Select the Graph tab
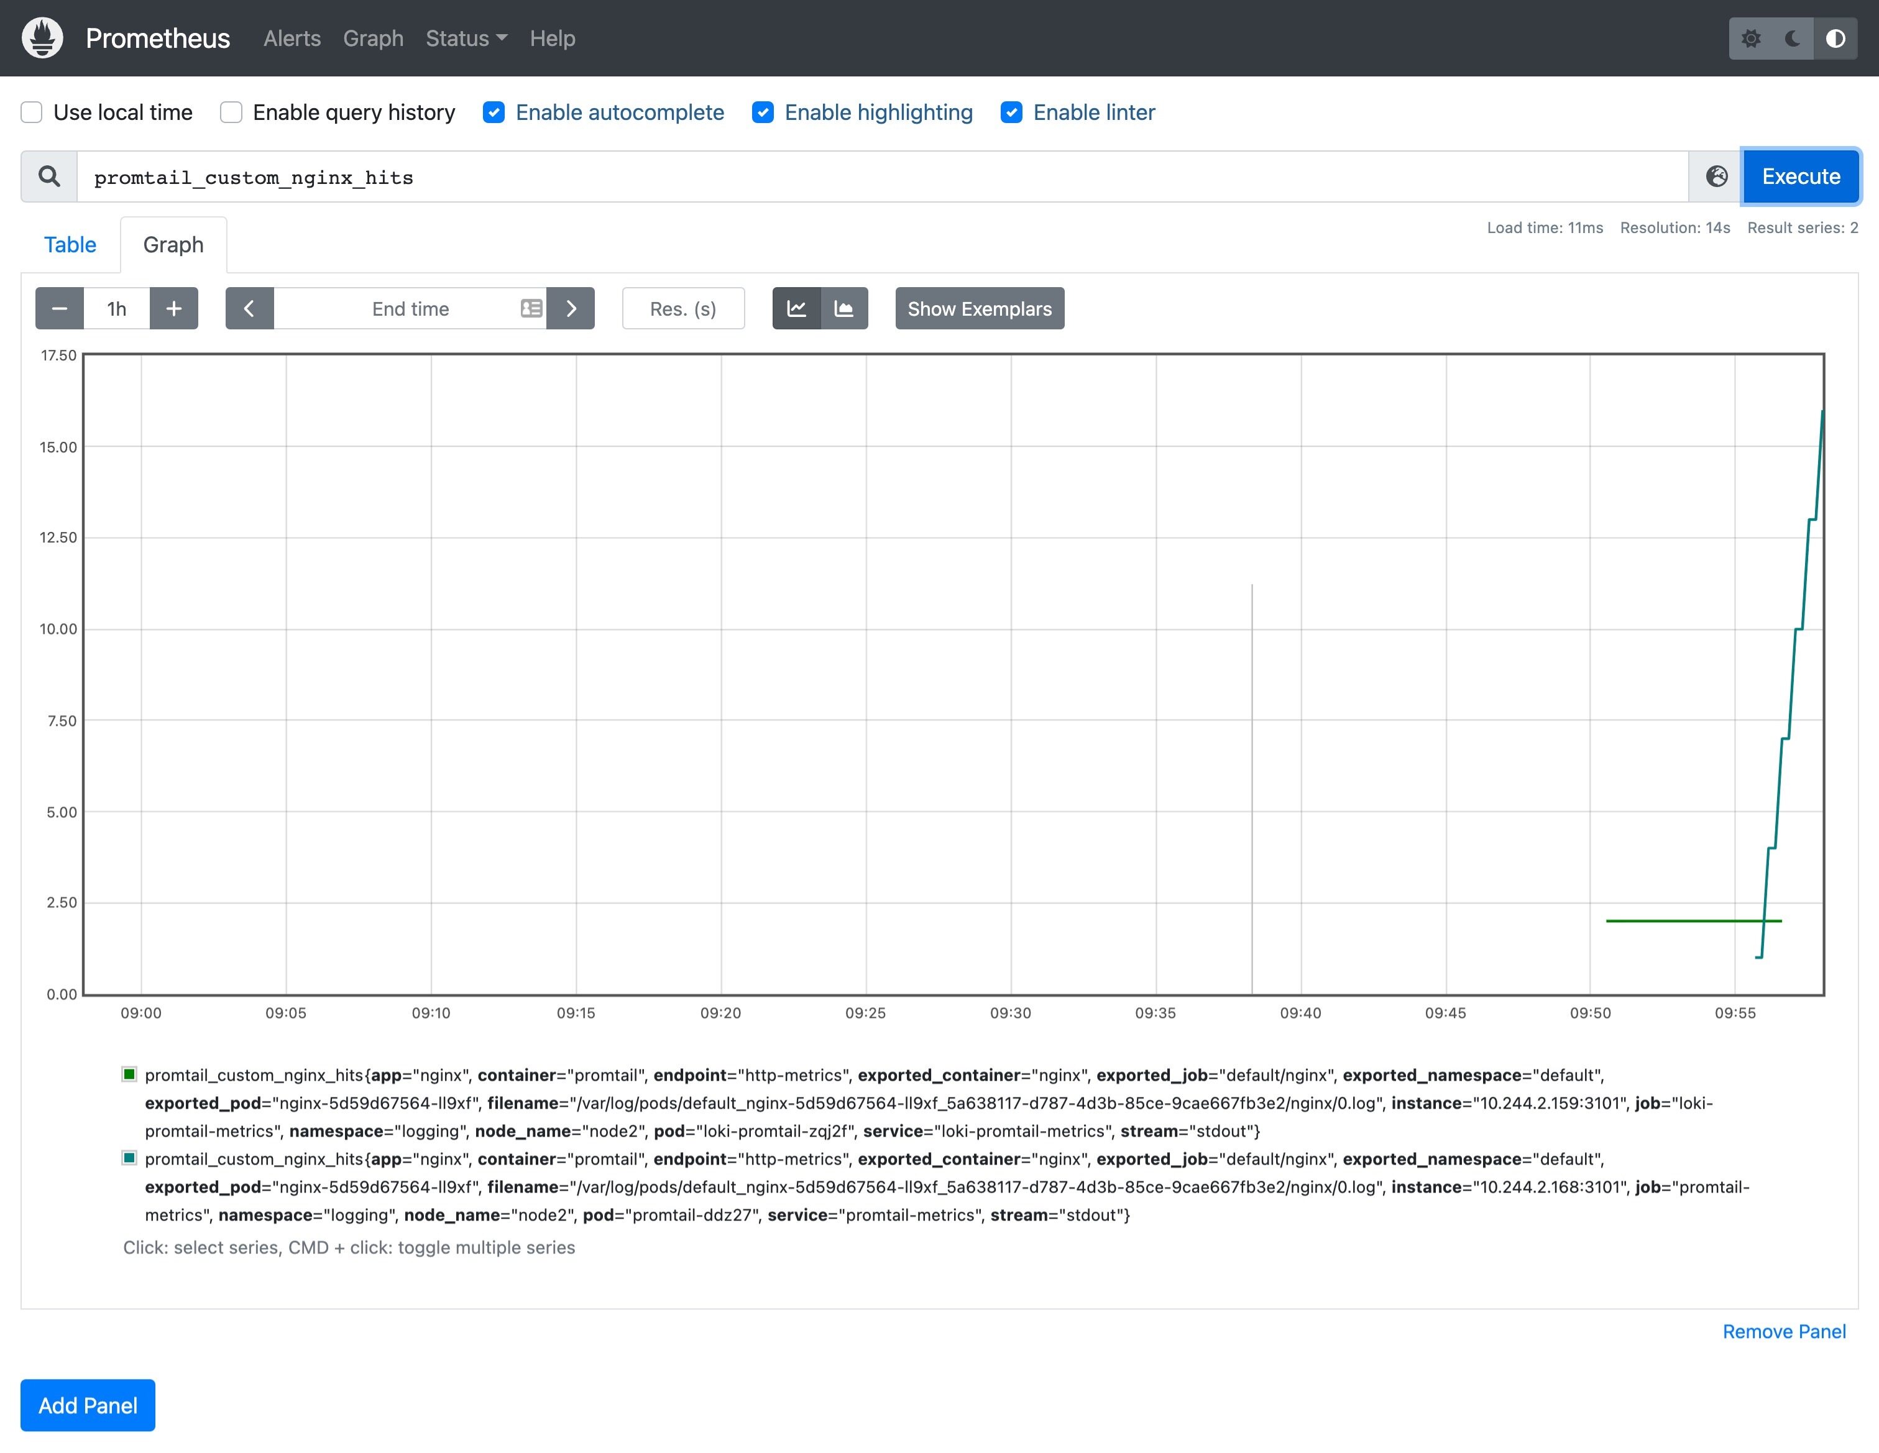 [174, 244]
